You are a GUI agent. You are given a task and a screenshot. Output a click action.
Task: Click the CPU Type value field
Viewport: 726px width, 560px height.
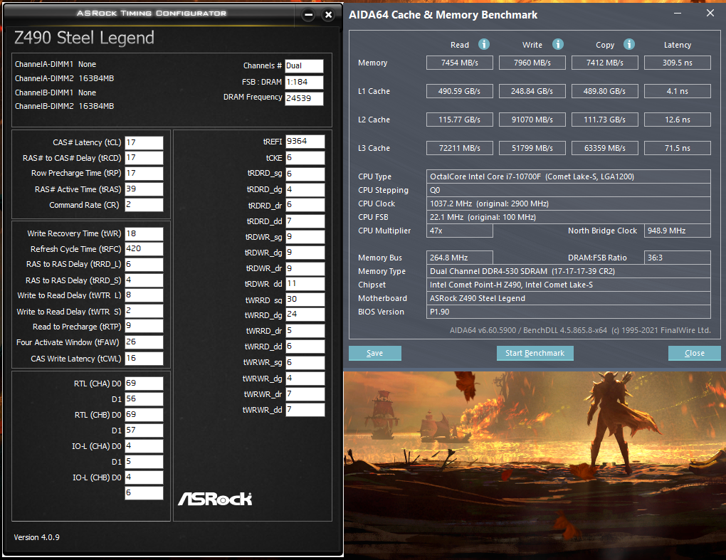(569, 176)
